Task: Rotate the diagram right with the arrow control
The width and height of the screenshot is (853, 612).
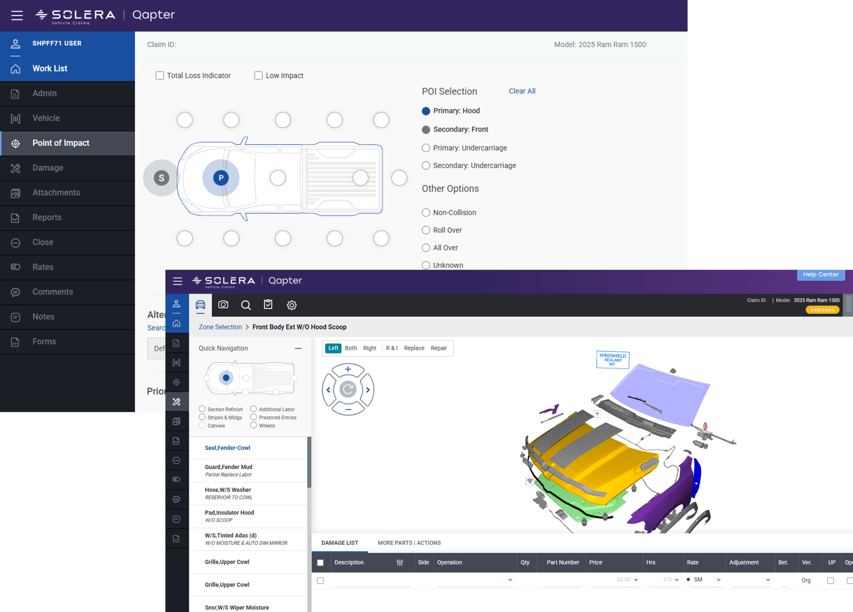Action: [x=368, y=390]
